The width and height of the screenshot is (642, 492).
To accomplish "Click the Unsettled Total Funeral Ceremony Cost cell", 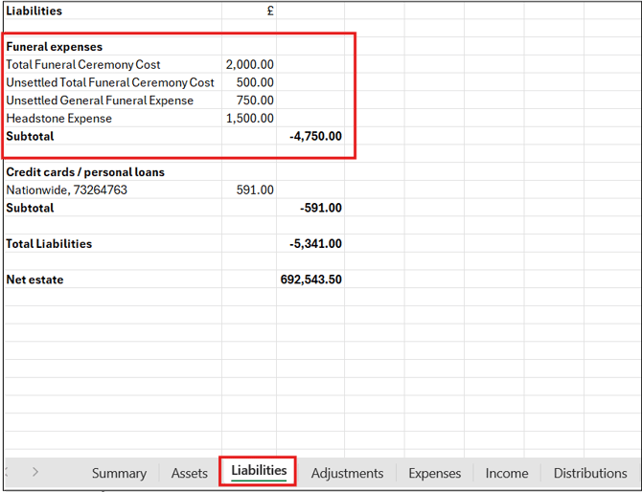I will click(113, 82).
